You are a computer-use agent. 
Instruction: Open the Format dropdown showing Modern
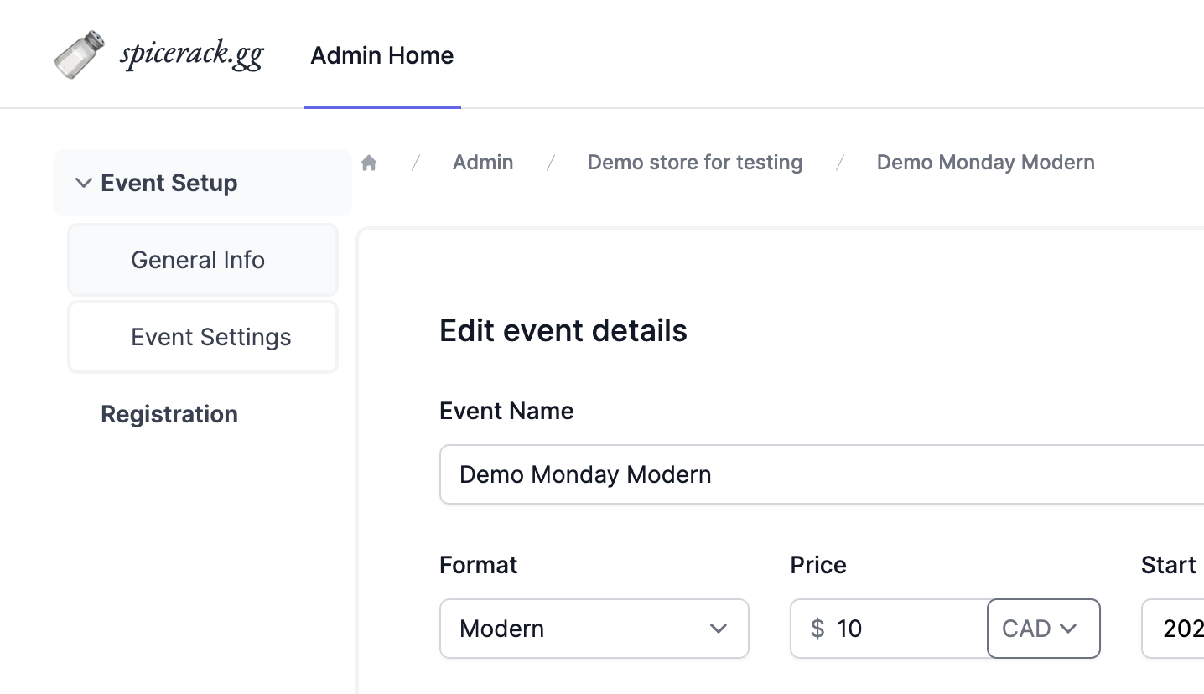click(579, 629)
